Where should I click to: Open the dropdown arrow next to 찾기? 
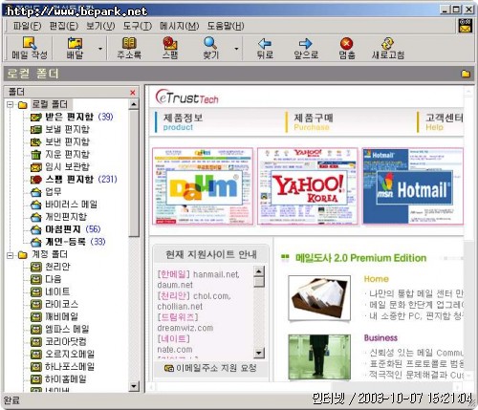236,49
